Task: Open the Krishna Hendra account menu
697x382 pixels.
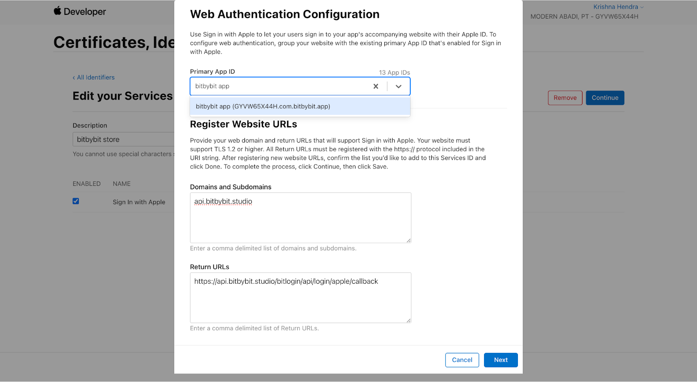Action: click(618, 7)
